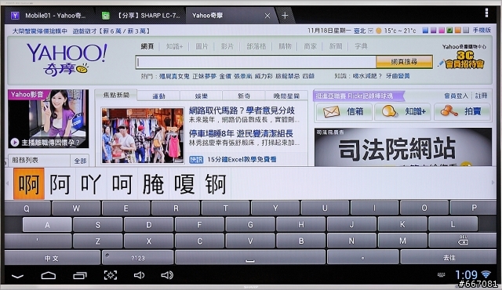Select the 新聞 search category
Viewport: 502px width, 290px height.
tap(336, 46)
